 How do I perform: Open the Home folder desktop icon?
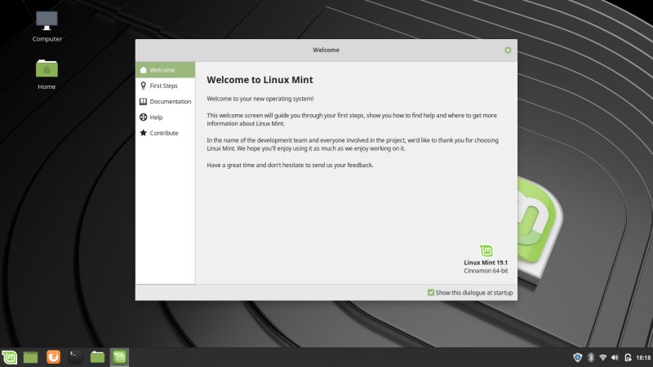(47, 74)
